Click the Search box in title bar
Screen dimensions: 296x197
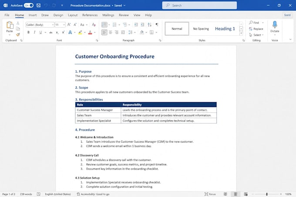tap(199, 6)
